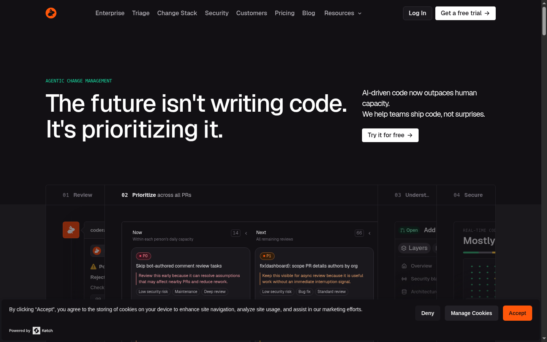Click Get a free trial button

point(465,13)
